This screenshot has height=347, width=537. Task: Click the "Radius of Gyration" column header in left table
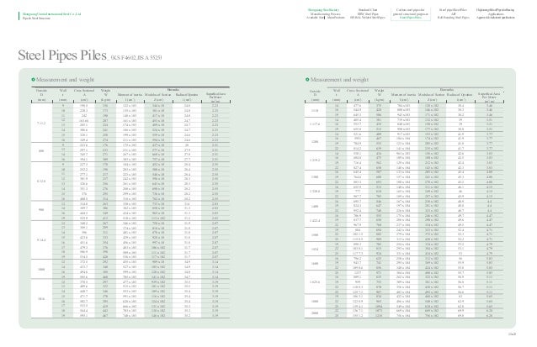click(187, 95)
